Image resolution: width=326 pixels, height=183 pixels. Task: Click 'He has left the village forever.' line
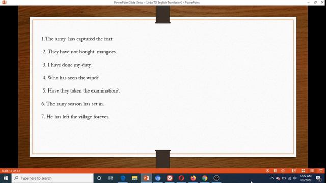(75, 117)
